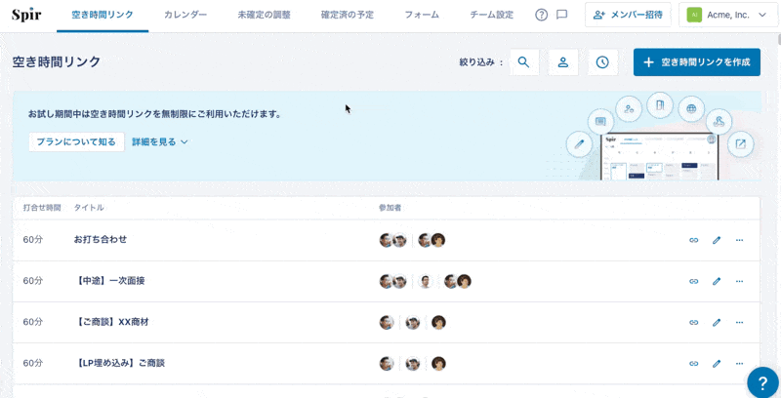Copy link for 【LP埋め込み】ご商談 row
This screenshot has width=781, height=398.
694,363
